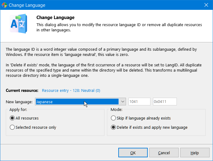Viewport: 213px width, 161px height.
Task: Click the Cancel button
Action: [x=164, y=153]
